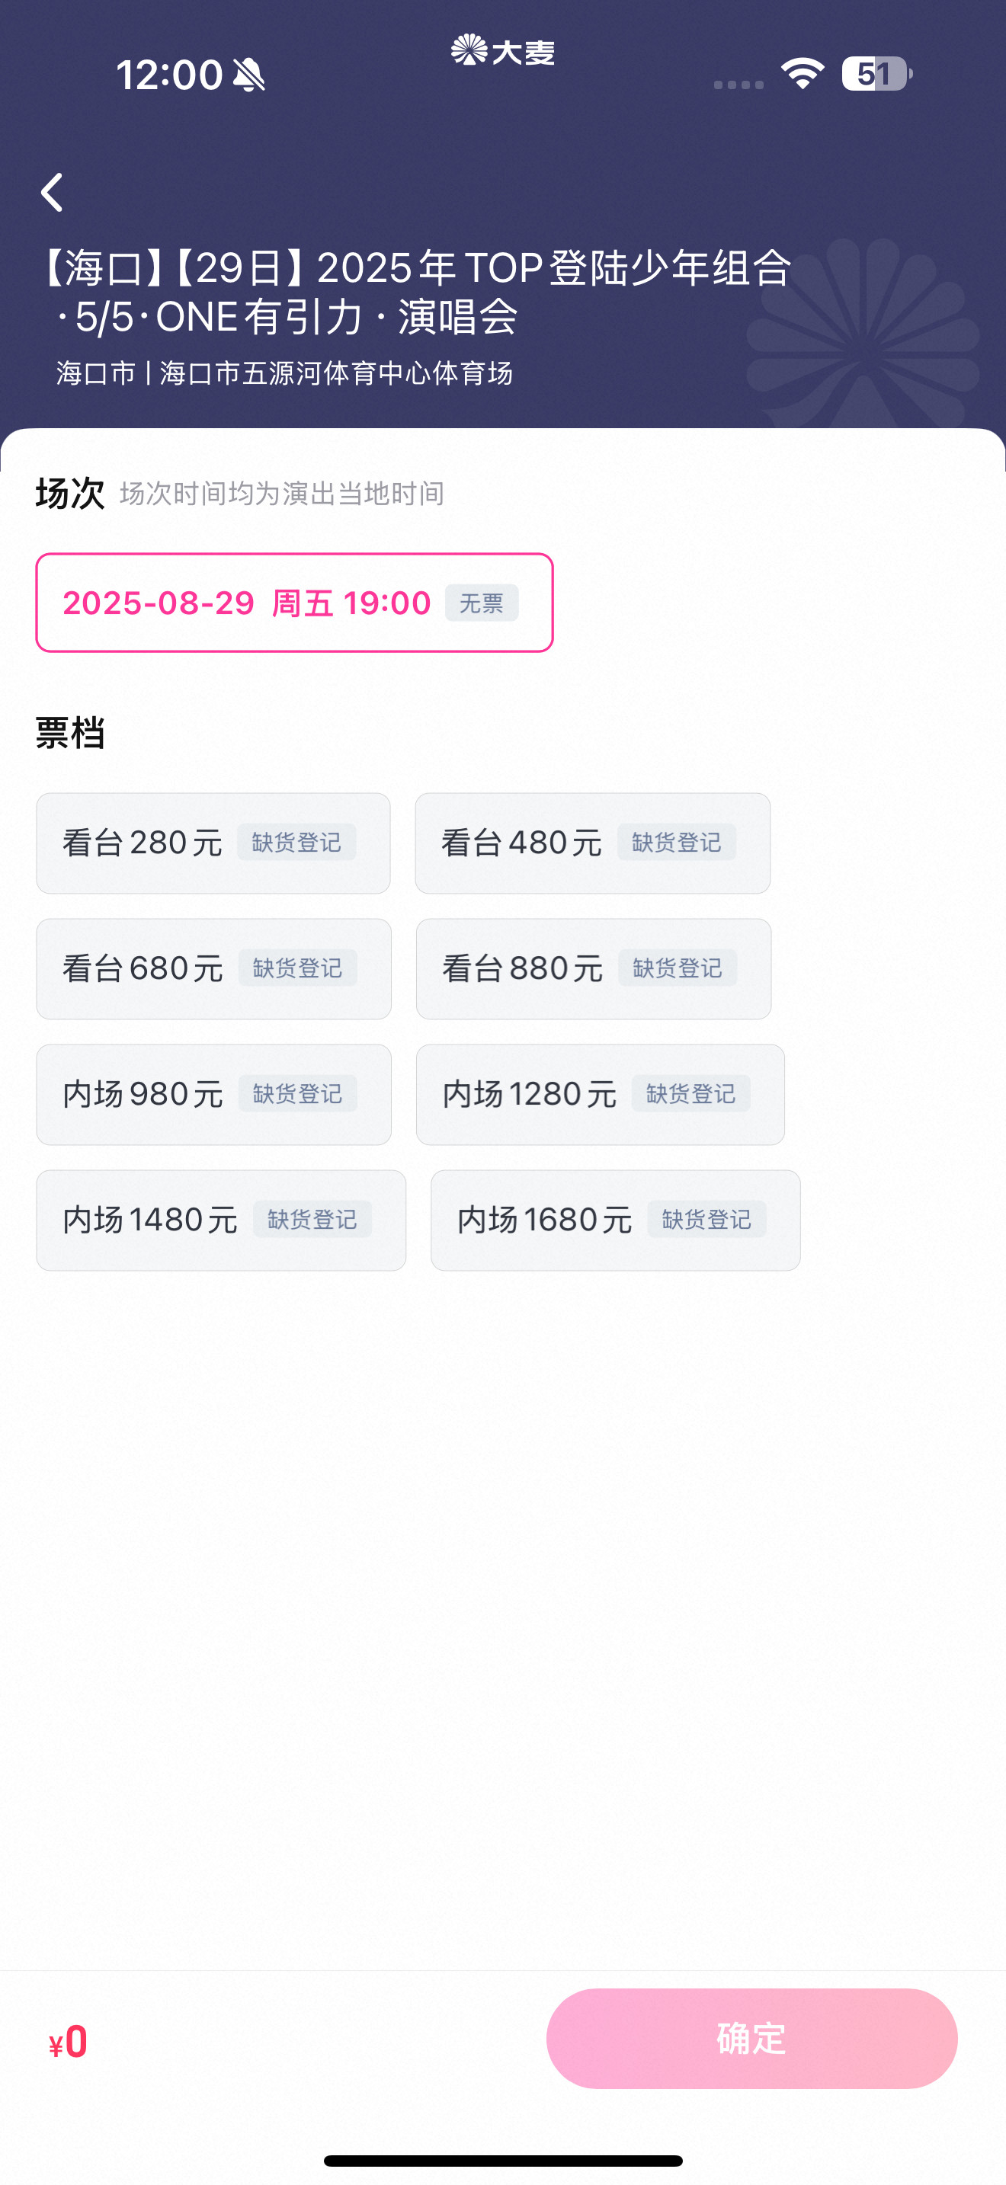Tap the back arrow icon
This screenshot has height=2185, width=1006.
(53, 193)
